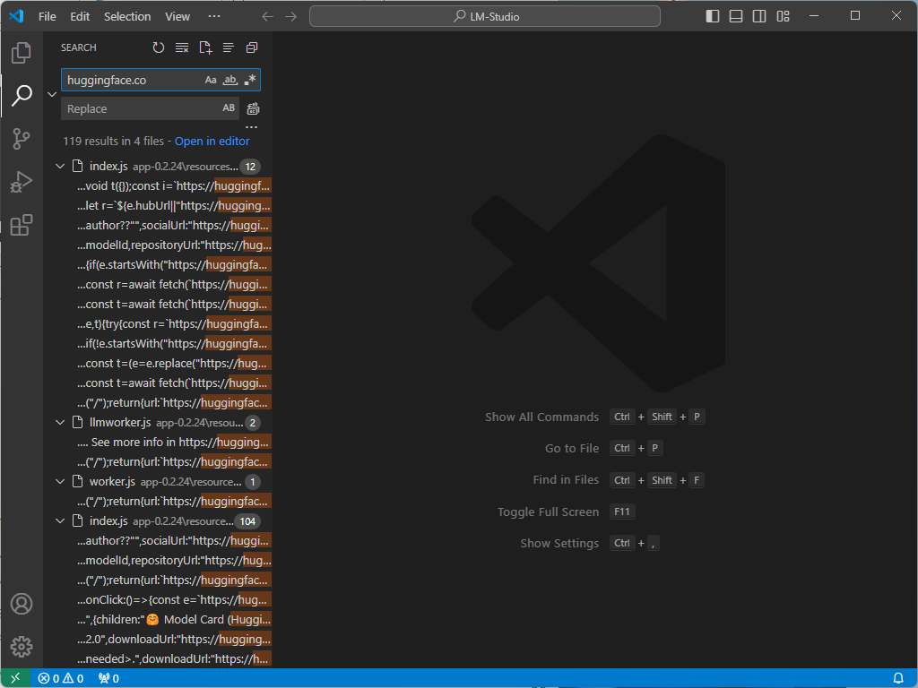
Task: Toggle Use Regular Expression in search
Action: coord(250,80)
